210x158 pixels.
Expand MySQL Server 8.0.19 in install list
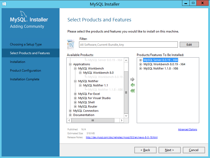tap(140, 60)
